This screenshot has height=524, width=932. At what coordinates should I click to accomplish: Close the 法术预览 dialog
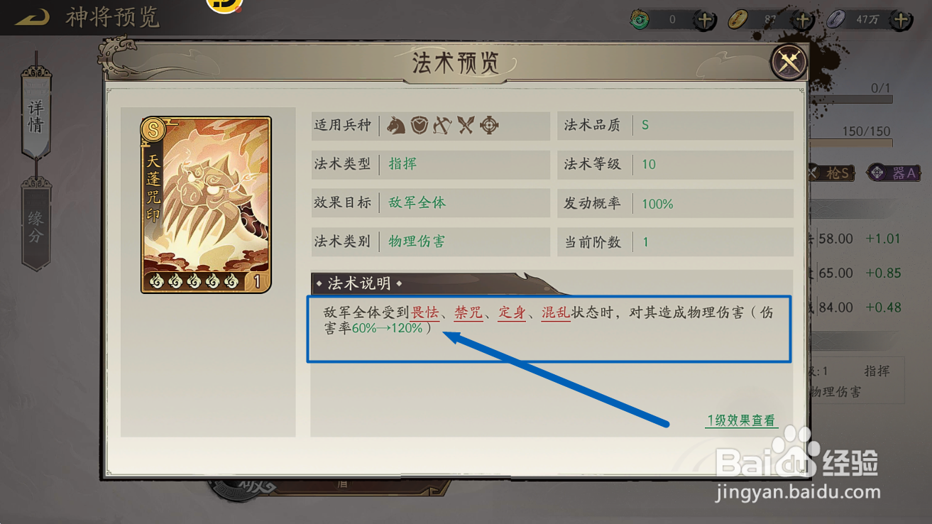point(789,62)
